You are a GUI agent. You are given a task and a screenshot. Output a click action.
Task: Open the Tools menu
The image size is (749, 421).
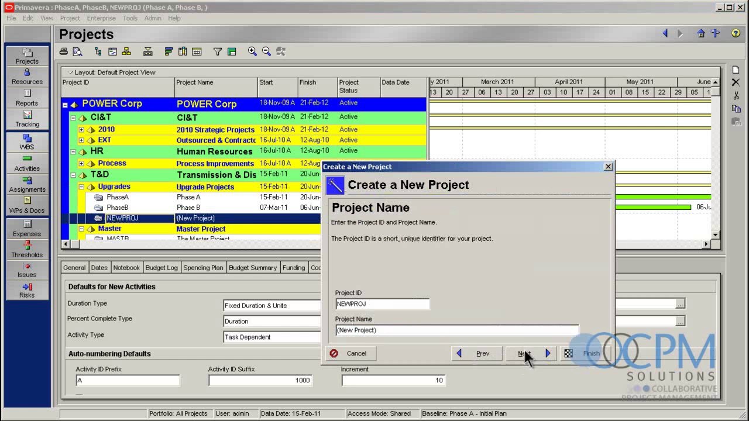click(x=130, y=18)
